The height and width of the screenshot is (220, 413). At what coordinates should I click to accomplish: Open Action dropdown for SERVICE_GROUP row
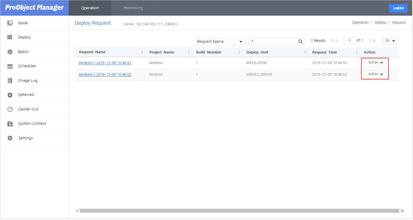click(375, 74)
